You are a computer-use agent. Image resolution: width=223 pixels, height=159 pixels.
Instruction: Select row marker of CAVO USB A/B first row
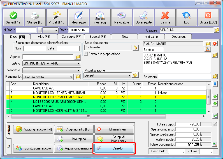coord(8,88)
